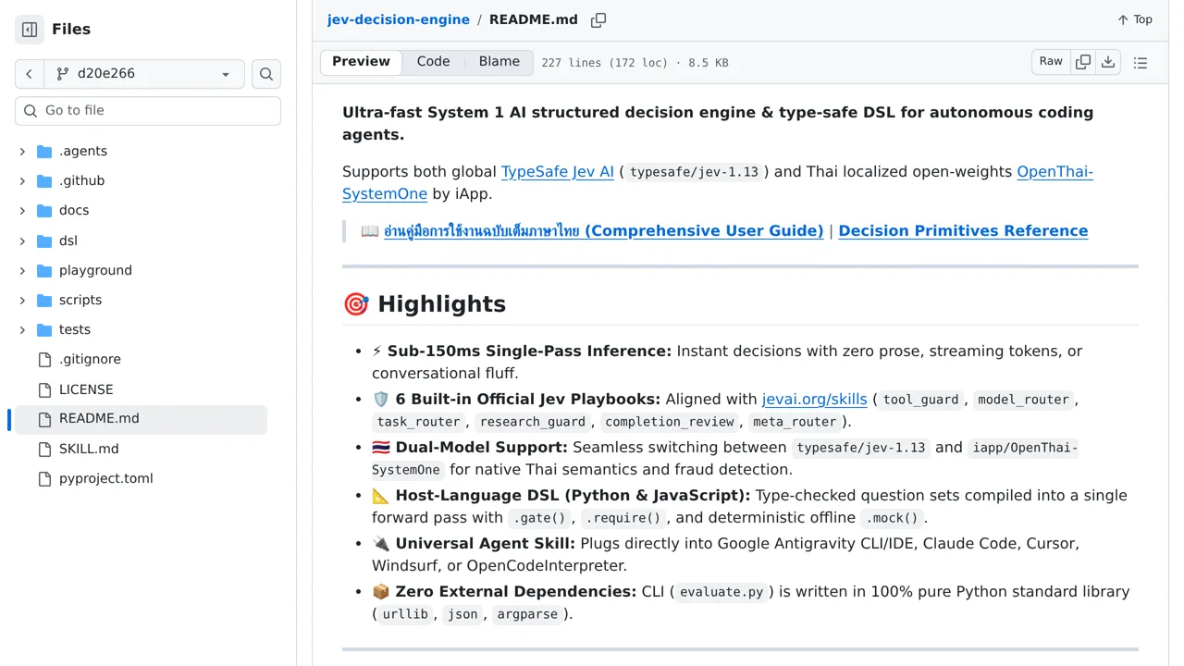1184x666 pixels.
Task: Expand the tests folder chevron
Action: click(22, 330)
